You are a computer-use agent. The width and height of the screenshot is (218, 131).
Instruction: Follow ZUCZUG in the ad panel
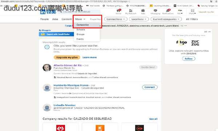(x=189, y=59)
